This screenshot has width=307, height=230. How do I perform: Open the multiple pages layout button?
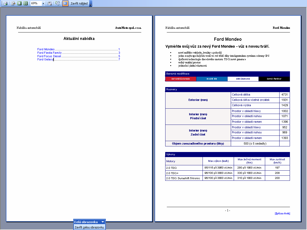26,3
